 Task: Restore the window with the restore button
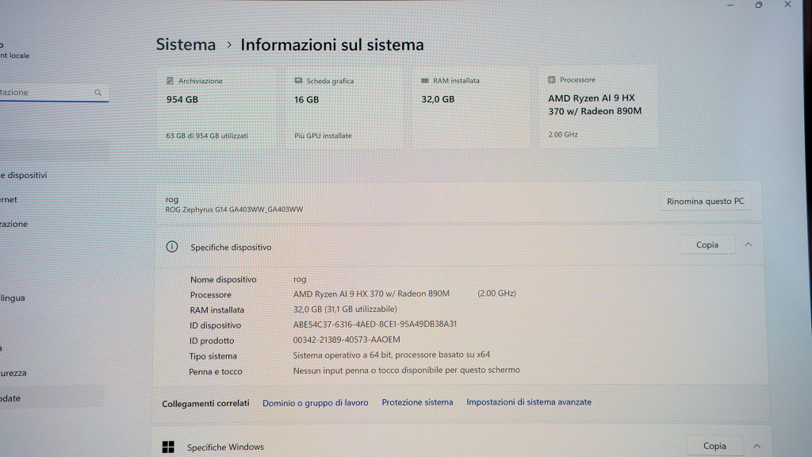pyautogui.click(x=759, y=6)
